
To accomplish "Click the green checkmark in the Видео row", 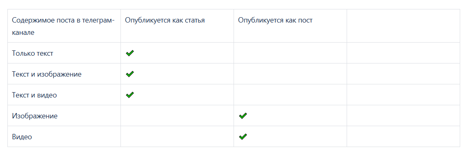I will click(243, 137).
